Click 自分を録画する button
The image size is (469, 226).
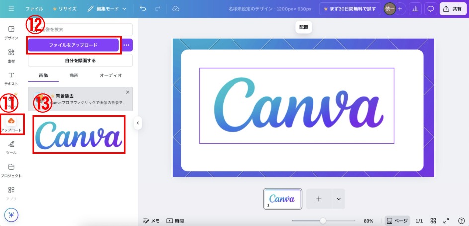click(80, 60)
